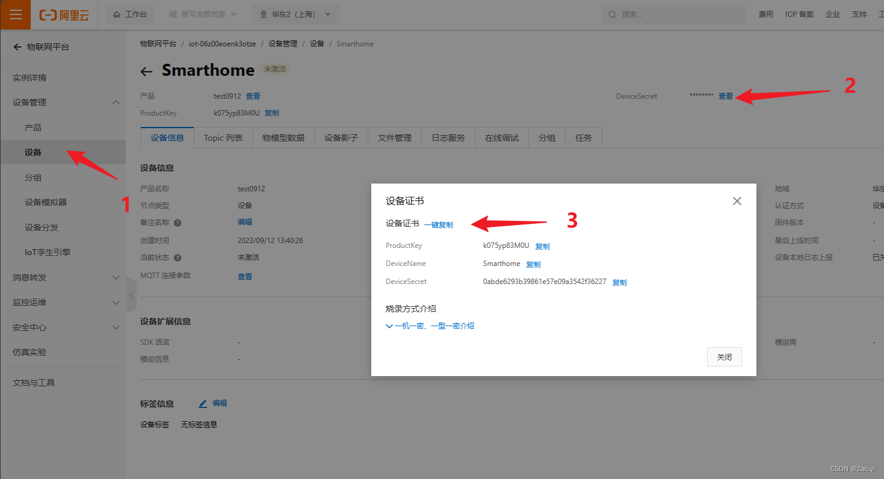Click 编辑 in 标签信息 section
The height and width of the screenshot is (479, 884).
pos(220,403)
